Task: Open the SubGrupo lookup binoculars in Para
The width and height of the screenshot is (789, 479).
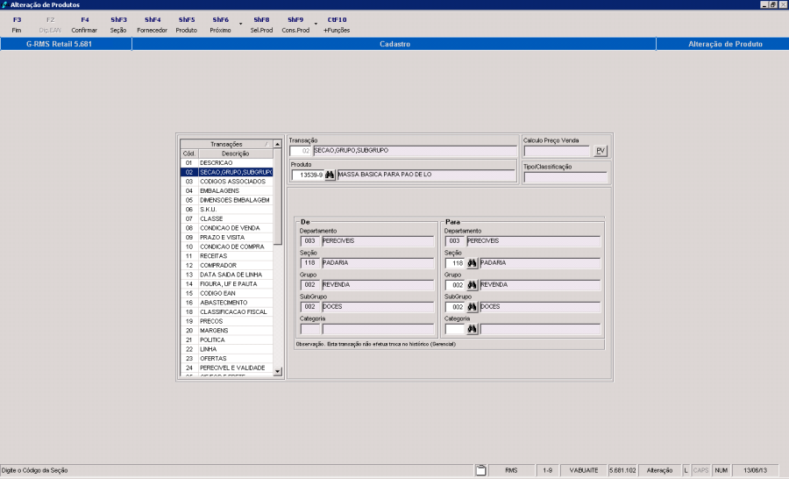Action: (472, 307)
